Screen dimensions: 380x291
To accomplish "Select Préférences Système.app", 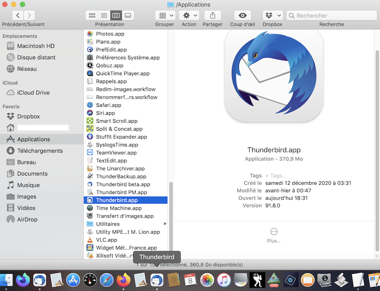I will coord(126,57).
